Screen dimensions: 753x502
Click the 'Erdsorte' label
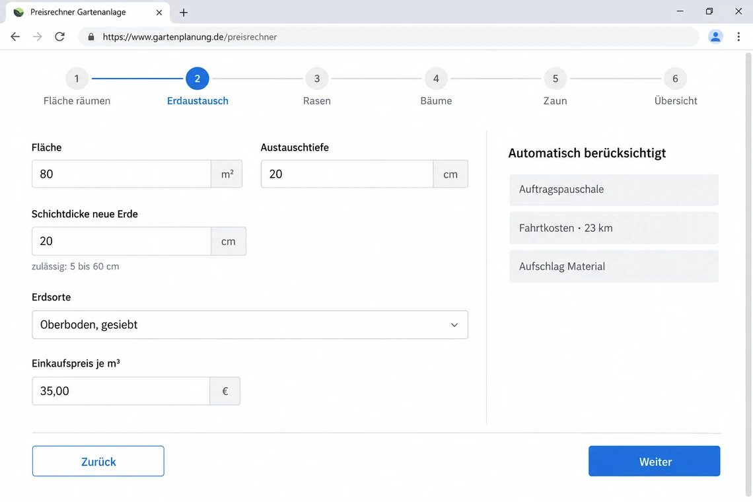52,297
